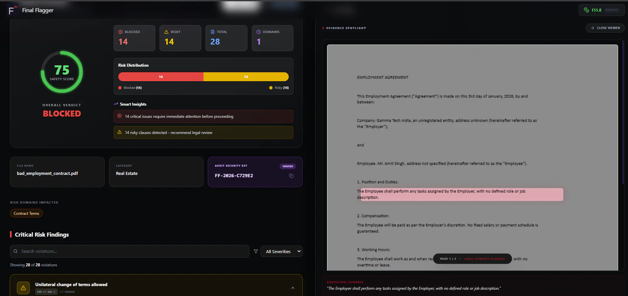Screen dimensions: 628x296
Task: Copy the audit security key with copy icon
Action: (x=291, y=176)
